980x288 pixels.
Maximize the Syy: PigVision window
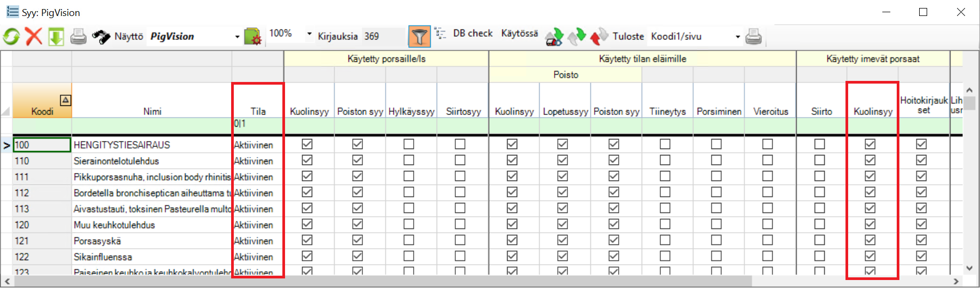click(923, 12)
